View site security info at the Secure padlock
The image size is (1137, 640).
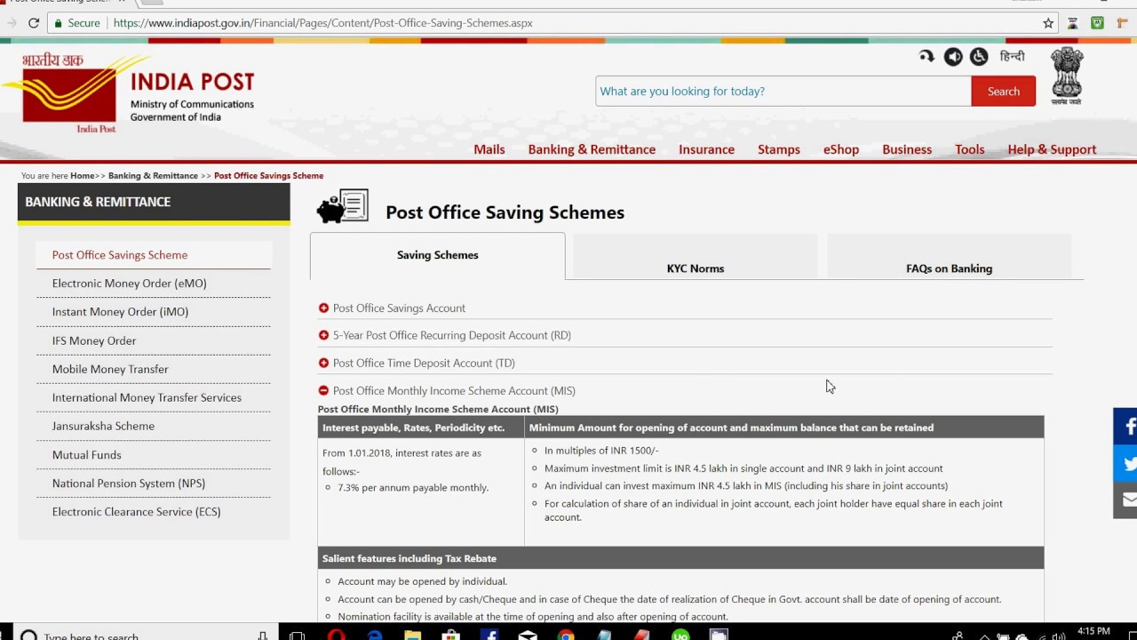76,23
